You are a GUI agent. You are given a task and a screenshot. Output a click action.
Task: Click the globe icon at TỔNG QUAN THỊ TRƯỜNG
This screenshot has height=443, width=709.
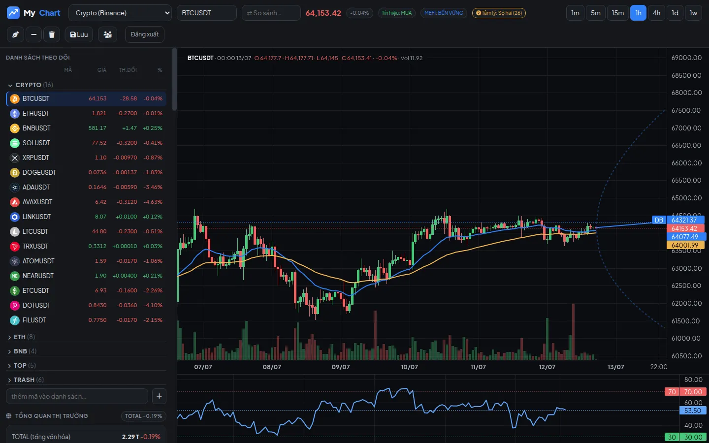pos(9,416)
